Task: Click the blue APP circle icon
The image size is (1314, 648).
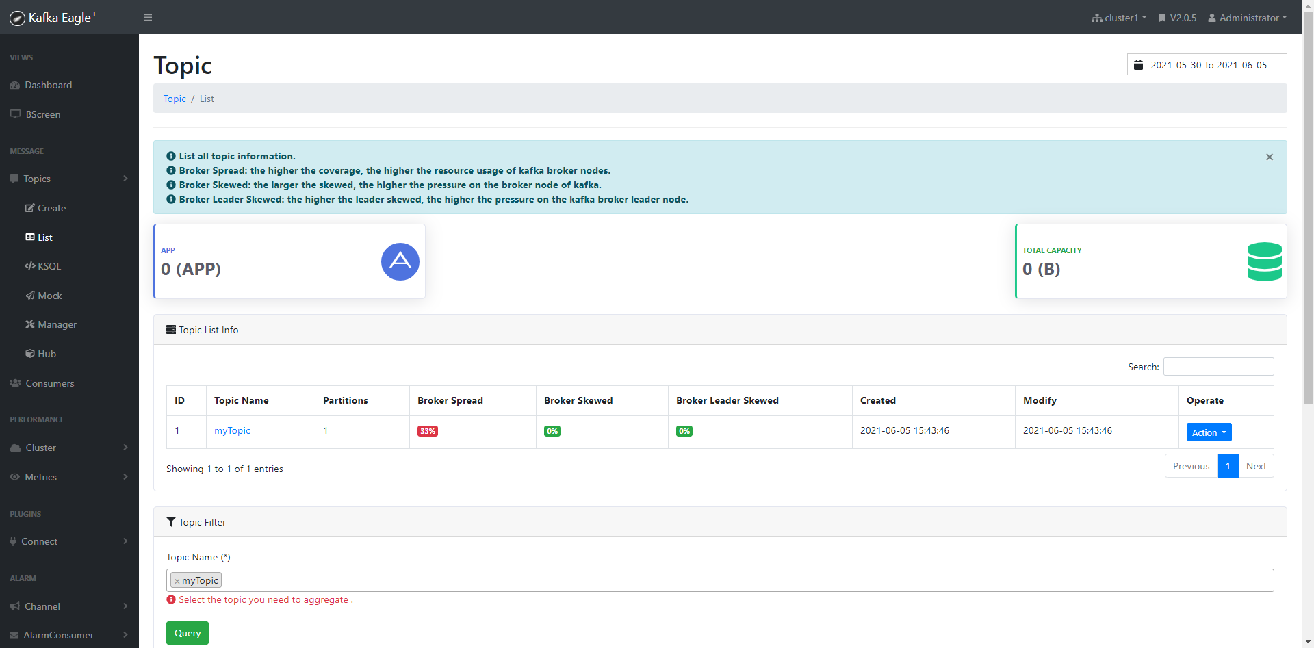Action: [400, 261]
